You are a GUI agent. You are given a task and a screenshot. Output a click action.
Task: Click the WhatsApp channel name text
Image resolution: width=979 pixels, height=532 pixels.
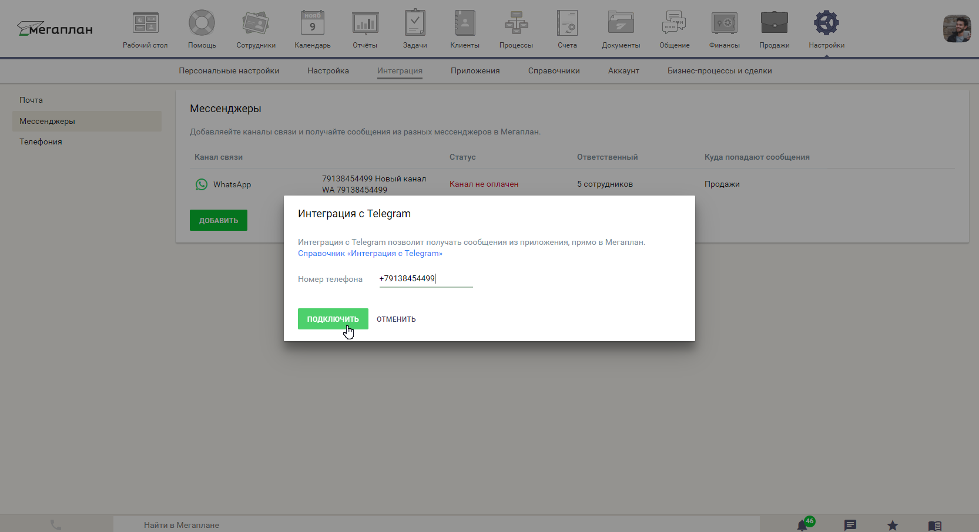click(x=232, y=184)
